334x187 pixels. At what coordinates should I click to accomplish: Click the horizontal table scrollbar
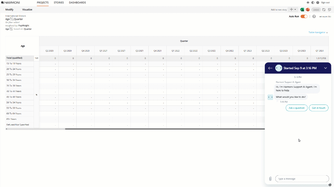click(165, 129)
